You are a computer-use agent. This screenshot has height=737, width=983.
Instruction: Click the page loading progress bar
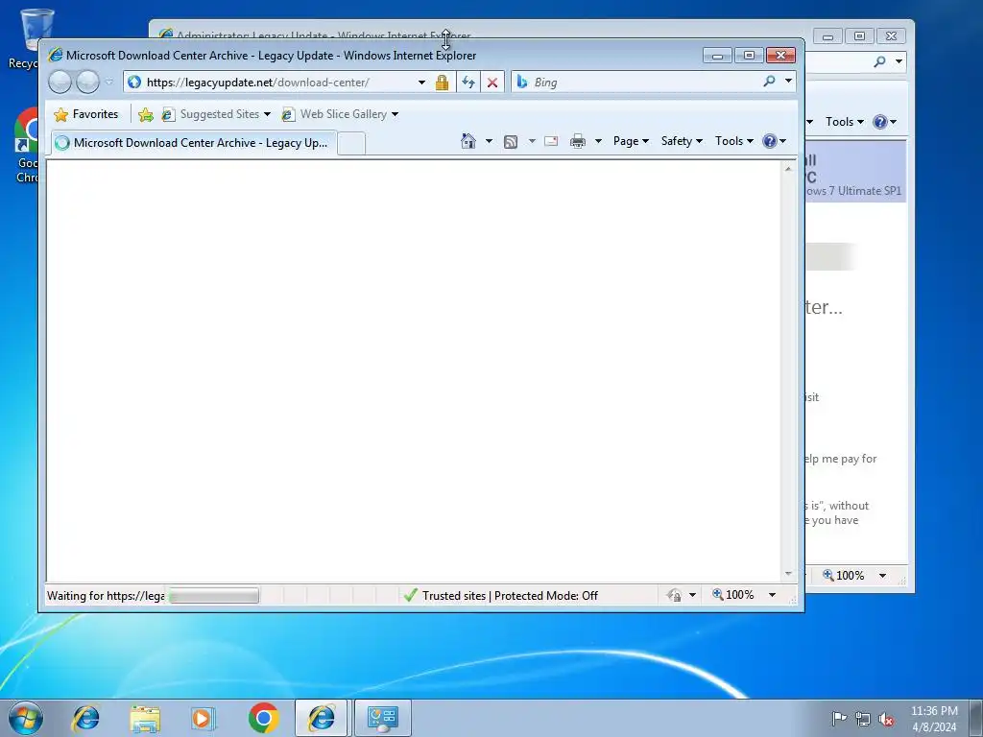tap(213, 595)
